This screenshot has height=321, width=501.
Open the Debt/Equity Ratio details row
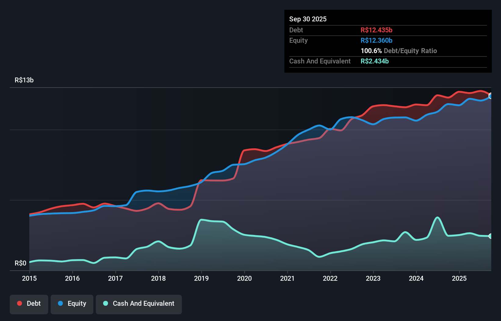click(399, 51)
